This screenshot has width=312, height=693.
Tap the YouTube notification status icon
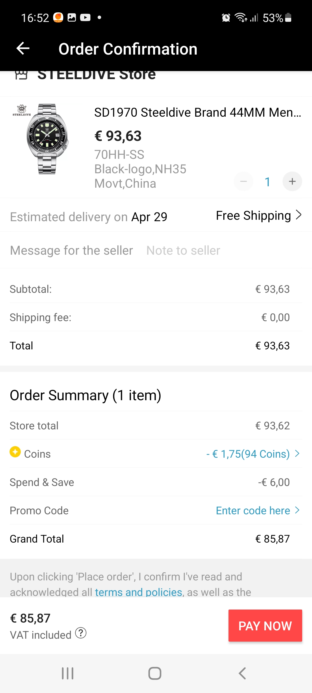pyautogui.click(x=85, y=18)
